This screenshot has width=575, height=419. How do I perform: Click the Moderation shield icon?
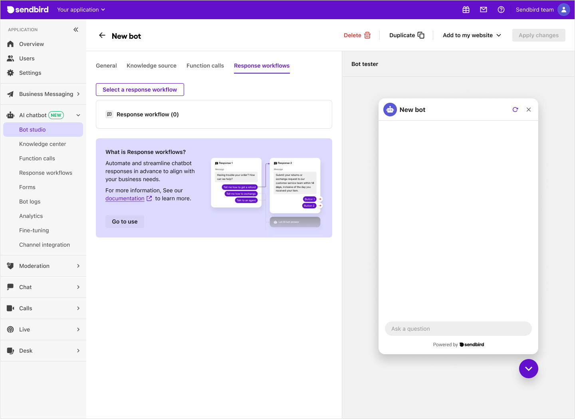pyautogui.click(x=10, y=266)
